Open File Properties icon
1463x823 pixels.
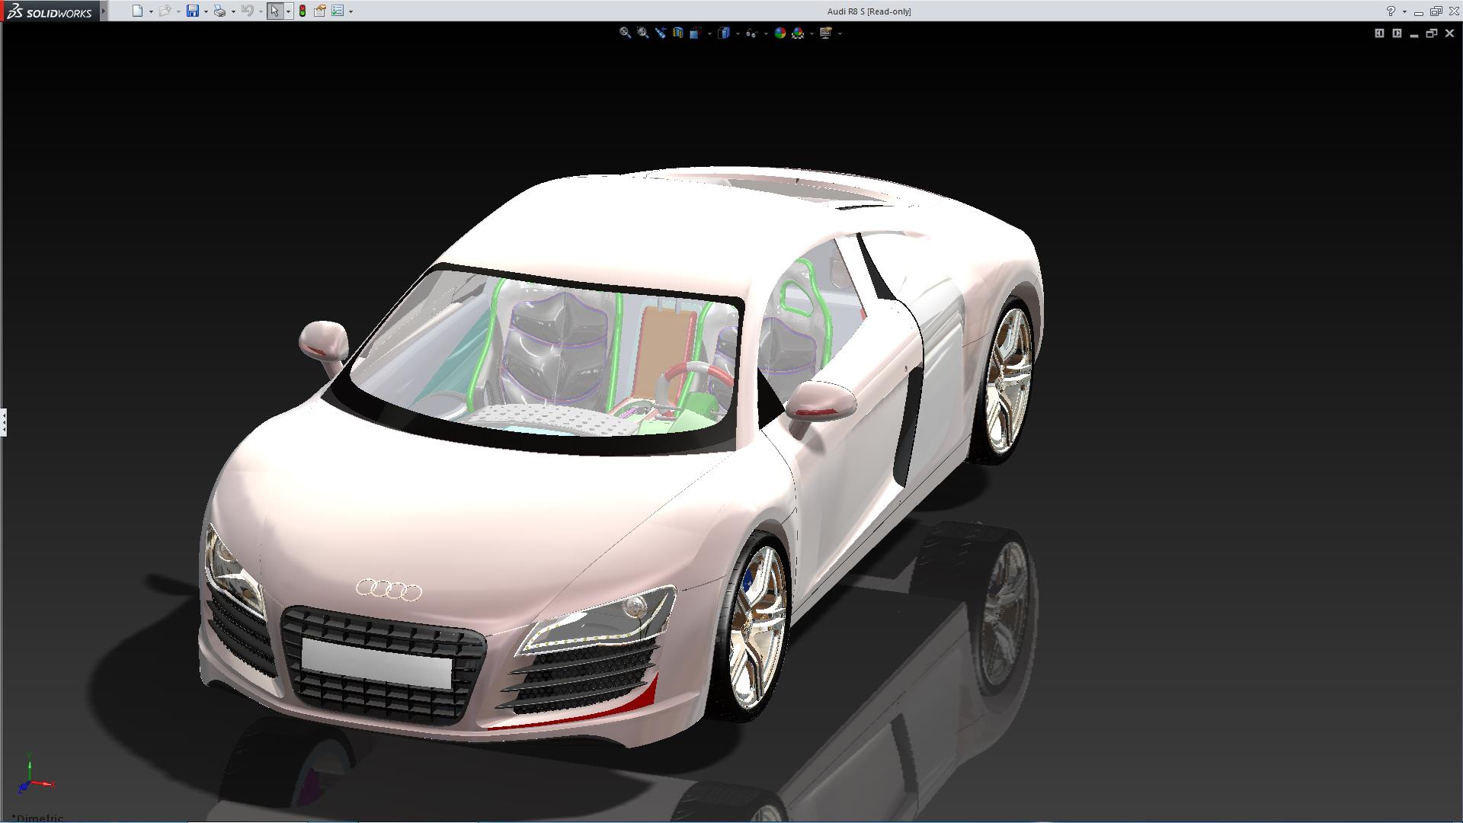tap(320, 11)
